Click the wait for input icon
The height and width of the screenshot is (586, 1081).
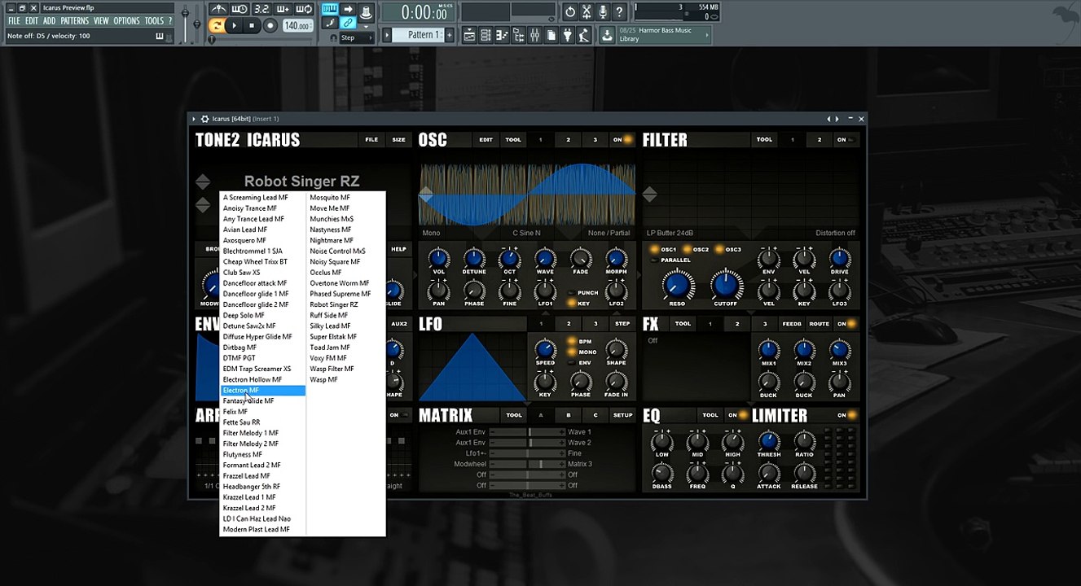point(239,9)
